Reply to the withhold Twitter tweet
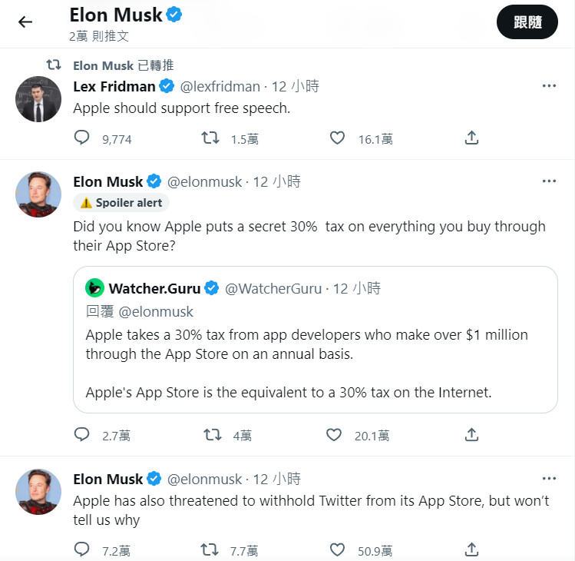 pos(82,549)
